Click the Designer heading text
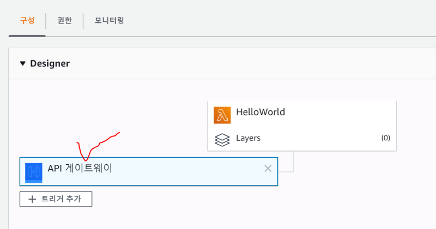Screen dimensions: 436x229 tap(50, 64)
